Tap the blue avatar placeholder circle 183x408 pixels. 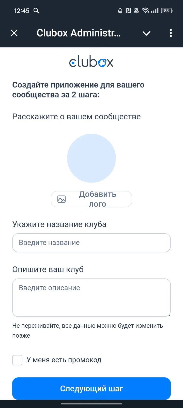(91, 158)
